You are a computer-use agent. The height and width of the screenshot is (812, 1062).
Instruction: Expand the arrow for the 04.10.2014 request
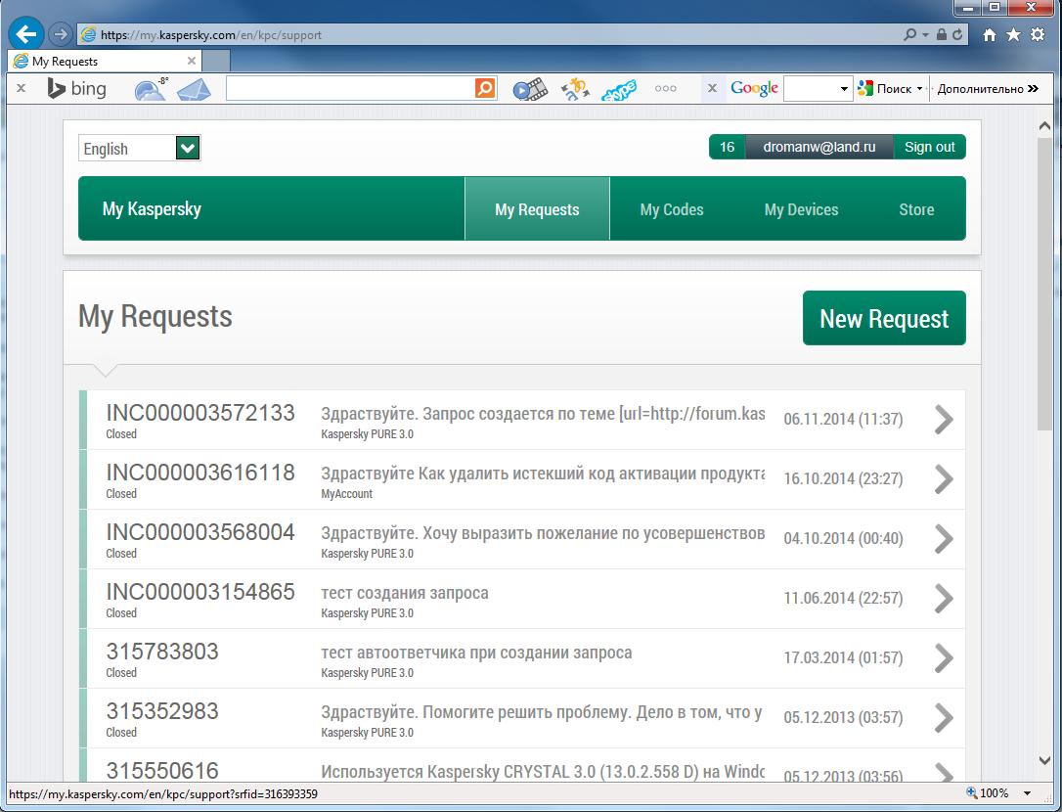point(944,539)
